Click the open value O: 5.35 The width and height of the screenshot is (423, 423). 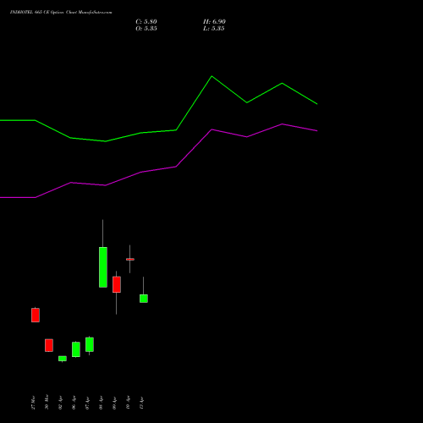point(146,29)
